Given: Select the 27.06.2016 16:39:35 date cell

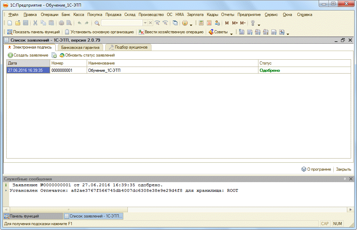Looking at the screenshot, I should (x=28, y=70).
